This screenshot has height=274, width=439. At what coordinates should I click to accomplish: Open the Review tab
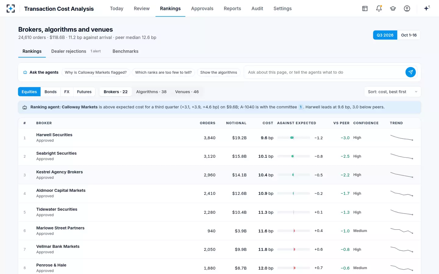tap(142, 9)
